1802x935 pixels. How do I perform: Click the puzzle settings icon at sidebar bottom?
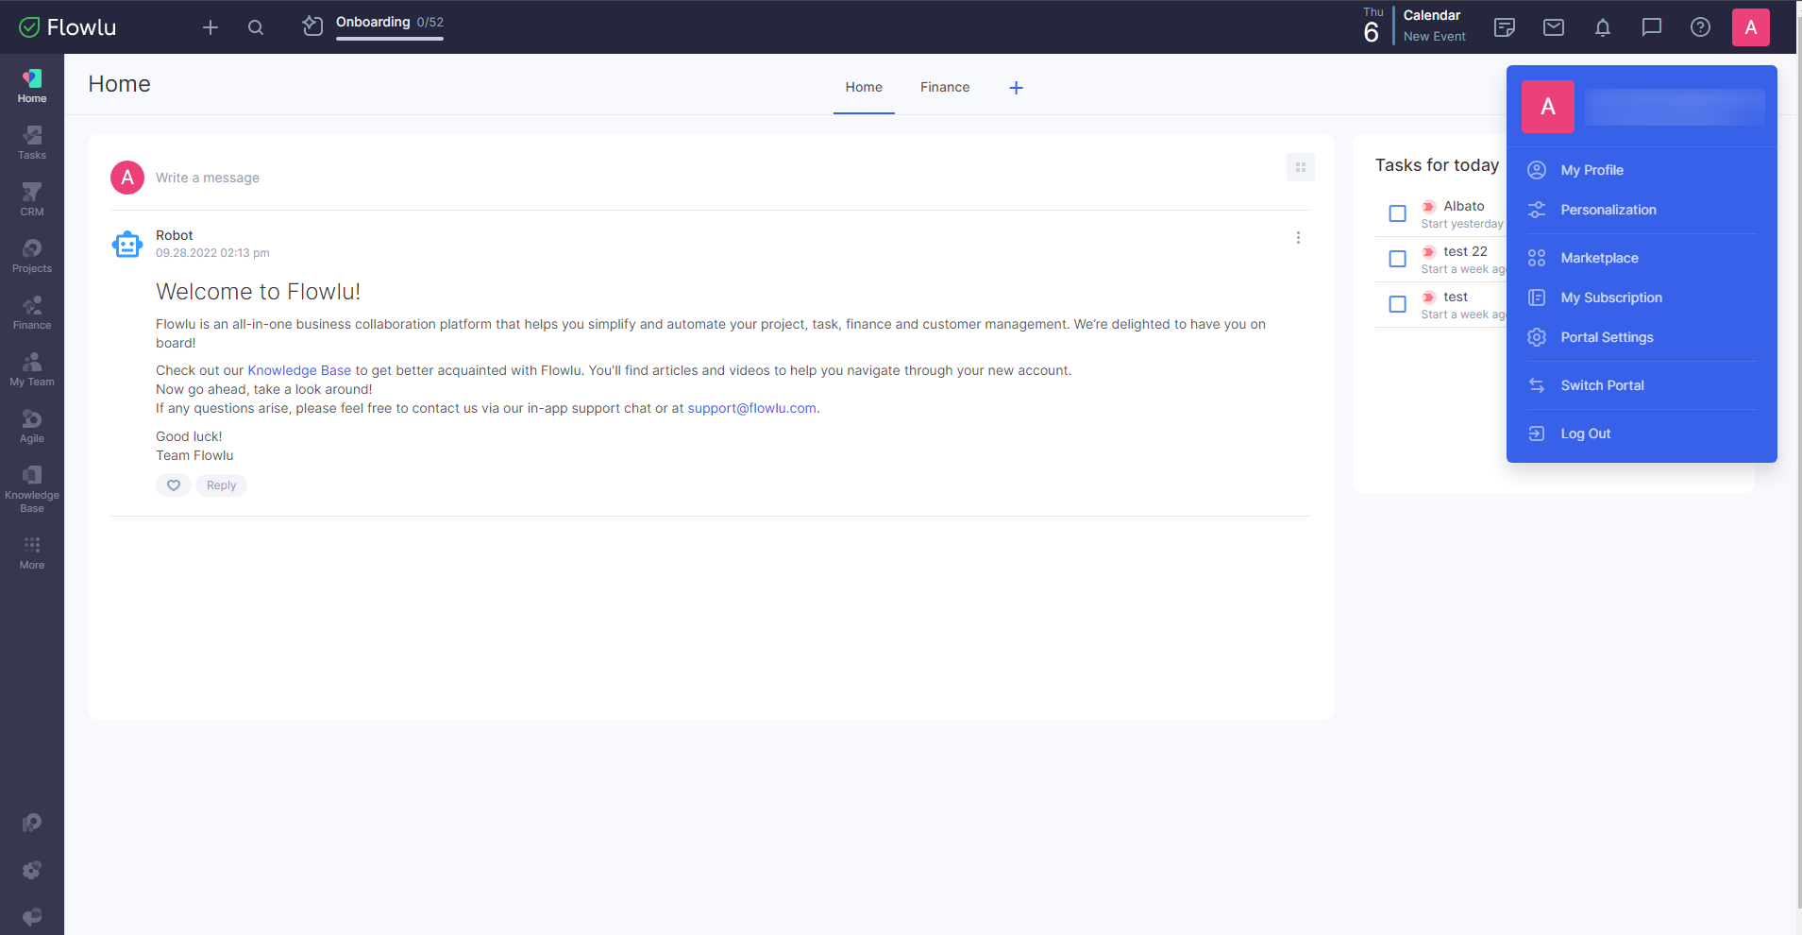click(32, 870)
